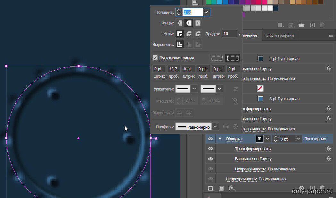This screenshot has height=198, width=336.
Task: Open the Appearance panel hamburger menu
Action: pos(331,35)
